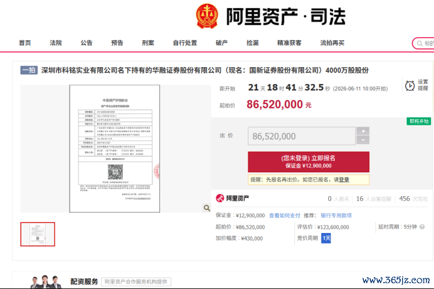The height and width of the screenshot is (289, 434).
Task: Open the 法院 navigation item
Action: click(x=55, y=43)
